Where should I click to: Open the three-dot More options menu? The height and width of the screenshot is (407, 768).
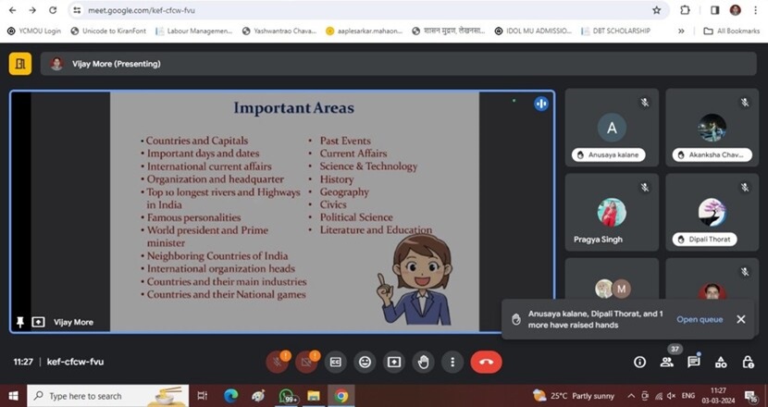point(452,362)
